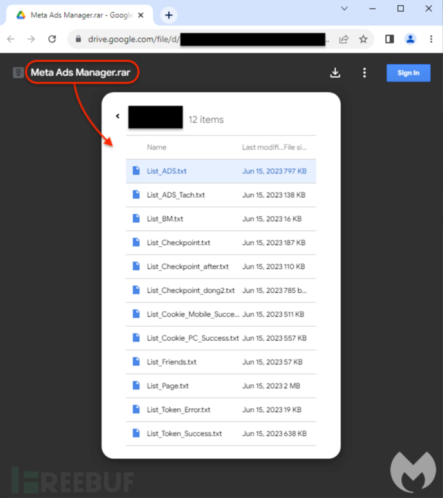Viewport: 443px width, 498px height.
Task: Bookmark this page with the star icon
Action: 363,39
